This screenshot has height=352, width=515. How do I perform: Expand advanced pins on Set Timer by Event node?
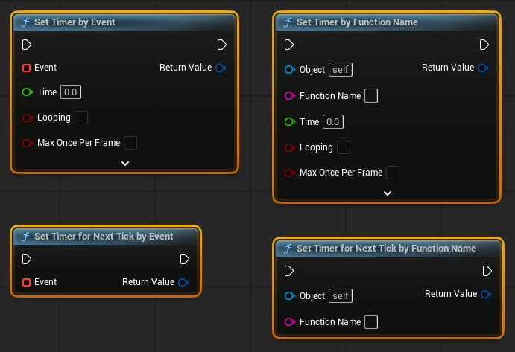(125, 163)
